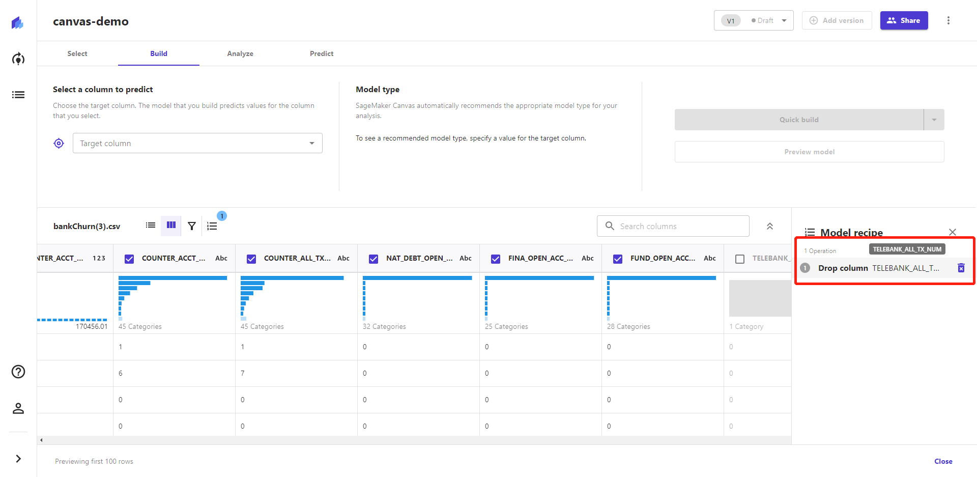Uncheck the COUNTER_ACCT column checkbox
Viewport: 977px width, 477px height.
coord(129,259)
